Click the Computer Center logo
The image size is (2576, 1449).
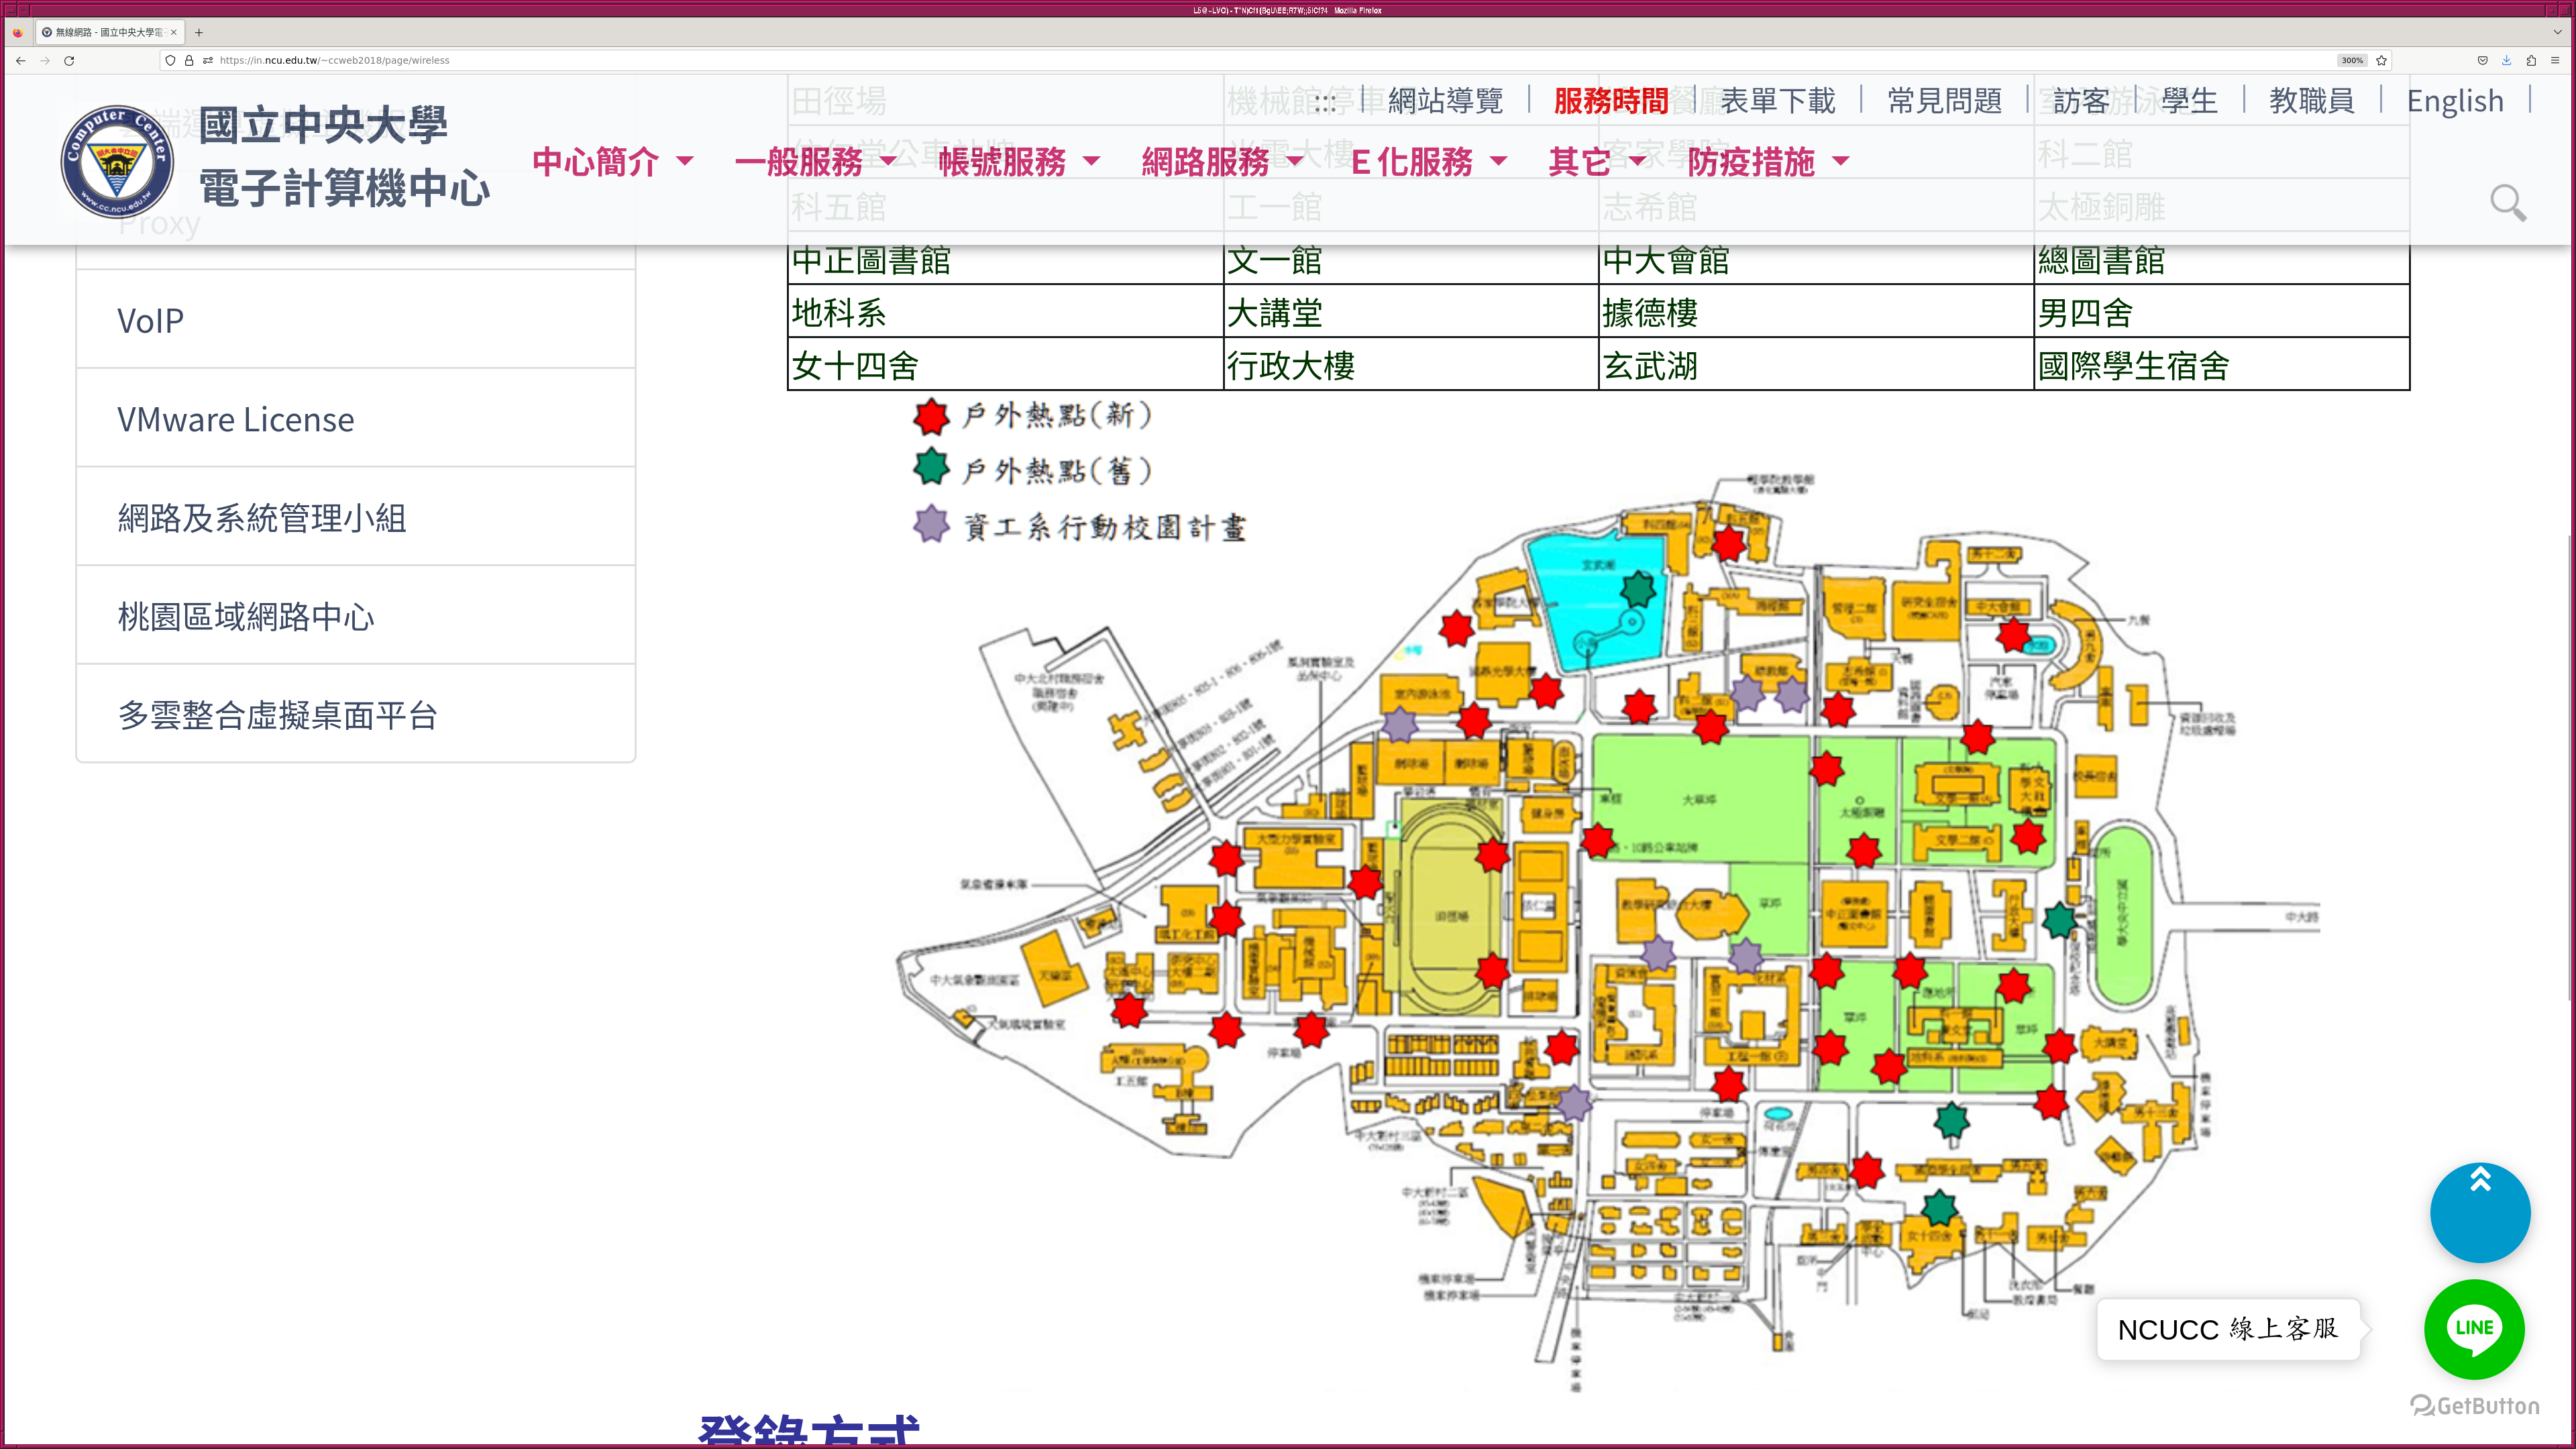[x=117, y=161]
